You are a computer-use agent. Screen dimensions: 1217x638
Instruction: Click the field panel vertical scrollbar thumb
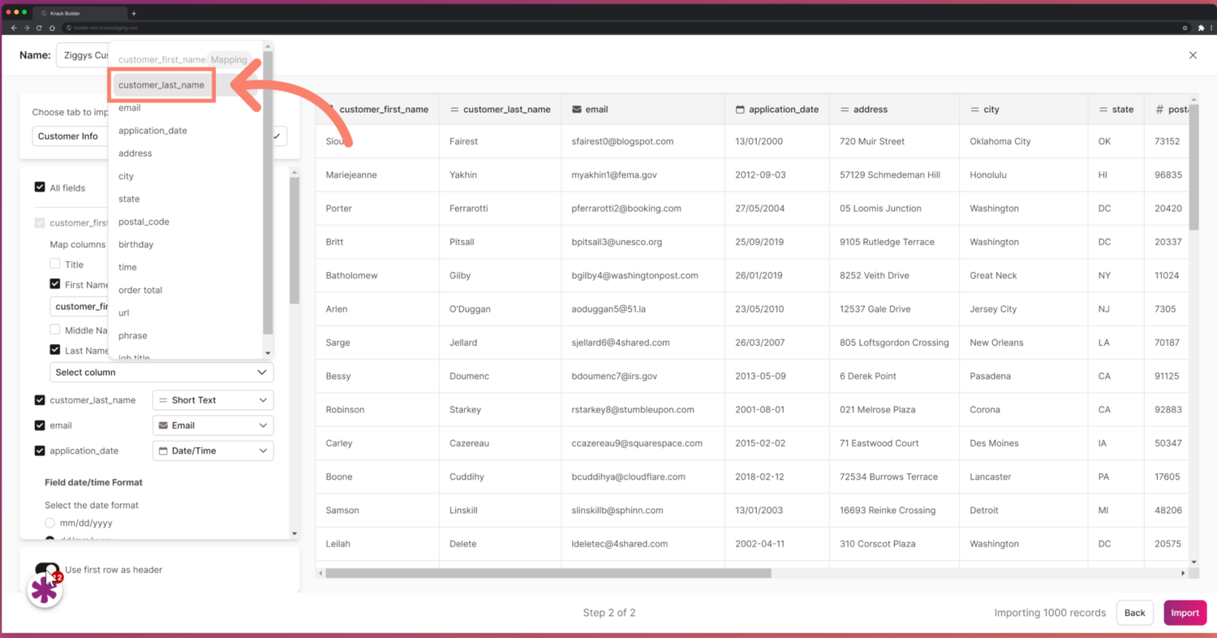pos(295,241)
